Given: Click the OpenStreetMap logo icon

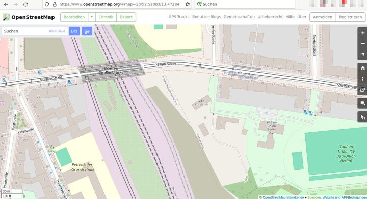Looking at the screenshot, I should coord(6,17).
